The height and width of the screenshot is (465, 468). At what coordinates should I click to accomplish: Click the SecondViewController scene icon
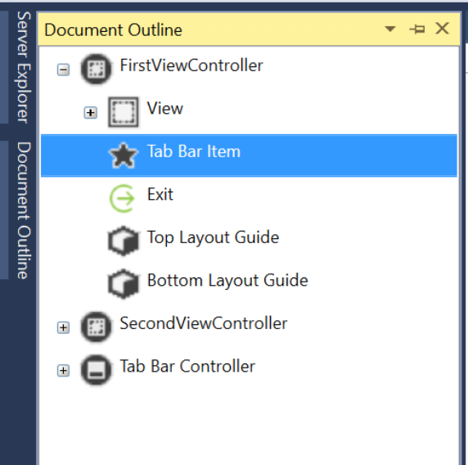pos(96,327)
